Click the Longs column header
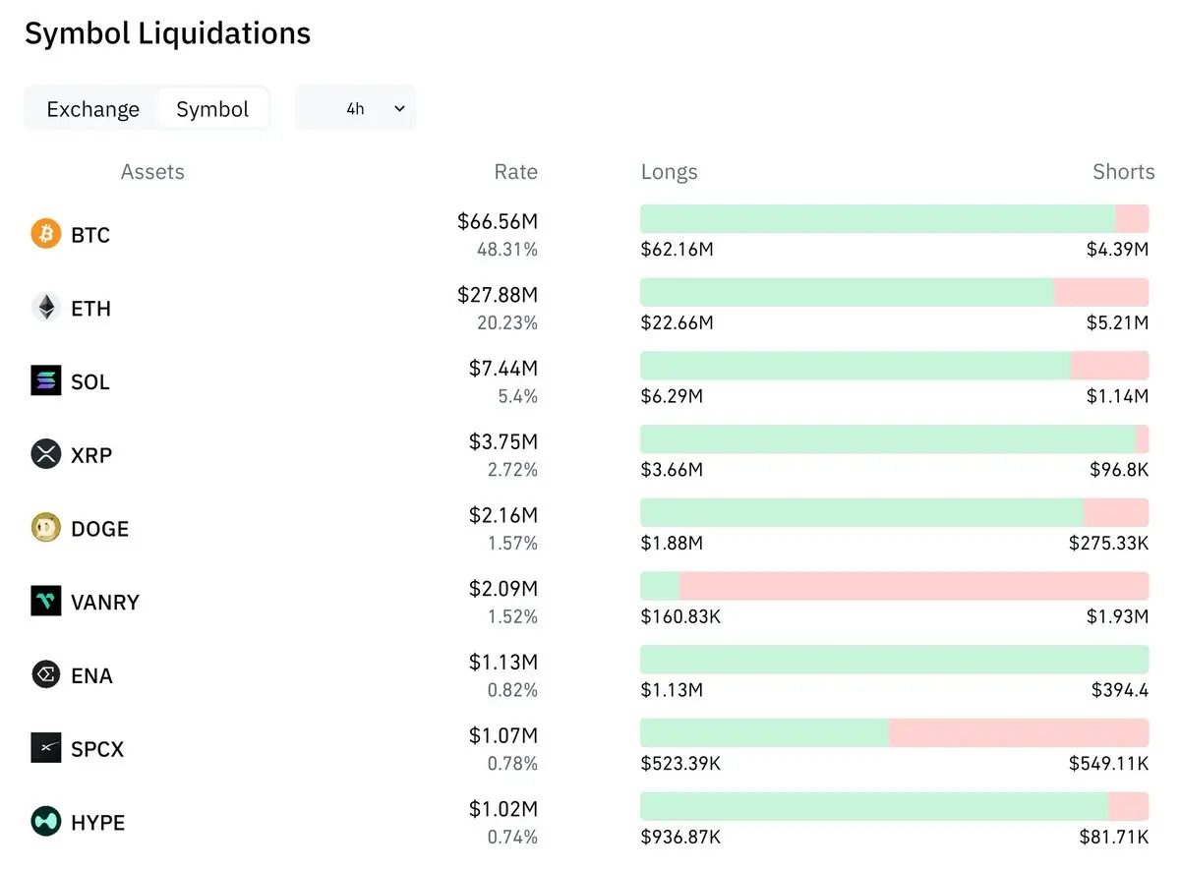 pyautogui.click(x=669, y=171)
